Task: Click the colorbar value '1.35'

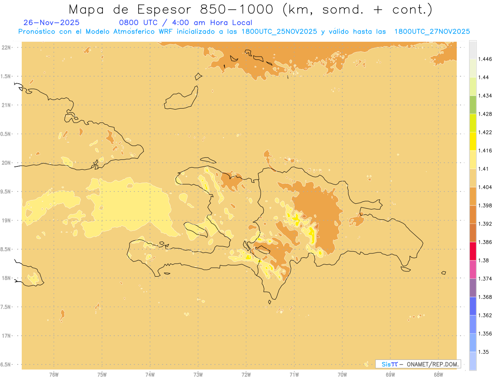Action: click(484, 352)
